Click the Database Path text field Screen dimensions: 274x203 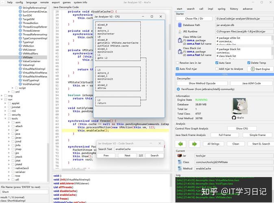click(x=244, y=25)
